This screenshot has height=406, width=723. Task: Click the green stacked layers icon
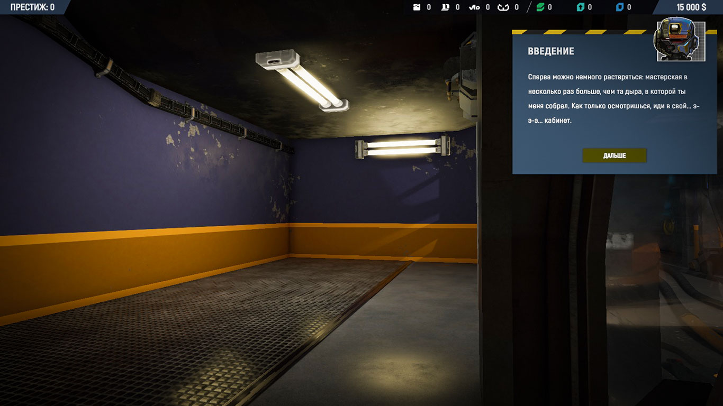pos(540,7)
